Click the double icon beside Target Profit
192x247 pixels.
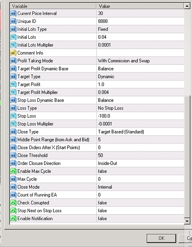[x=13, y=85]
